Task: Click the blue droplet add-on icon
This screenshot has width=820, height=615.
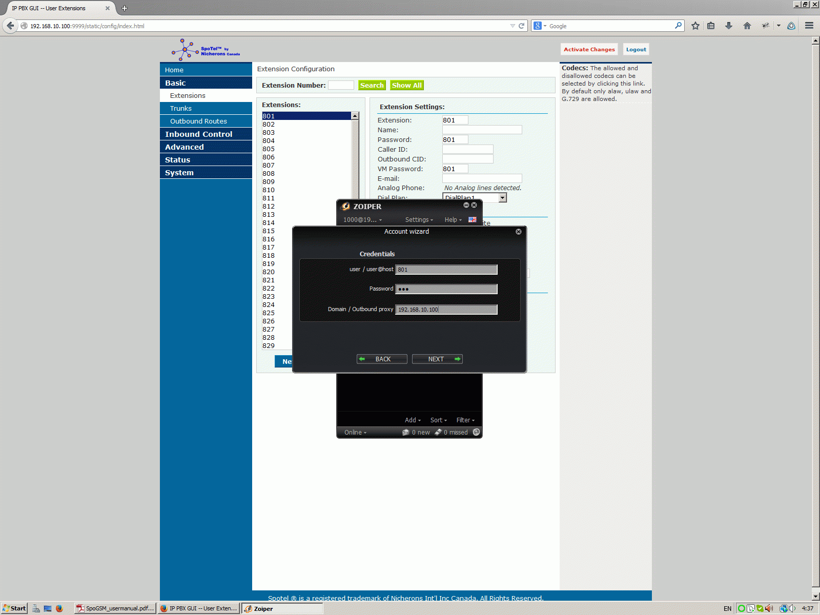Action: [x=791, y=26]
